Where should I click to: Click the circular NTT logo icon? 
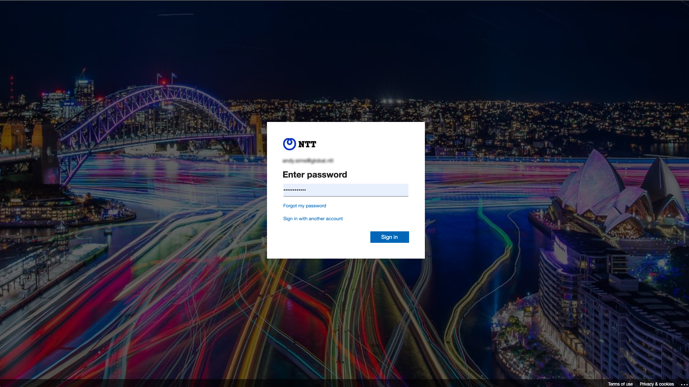click(x=289, y=144)
